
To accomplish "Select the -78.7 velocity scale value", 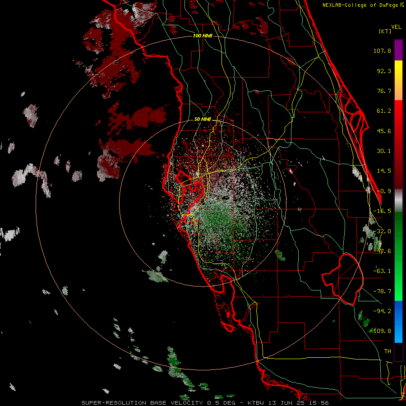I will coord(382,291).
